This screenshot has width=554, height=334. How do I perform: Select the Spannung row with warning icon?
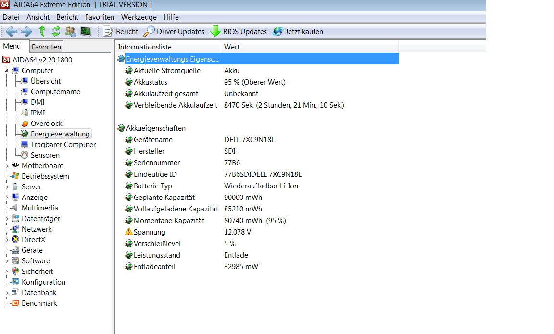coord(149,232)
